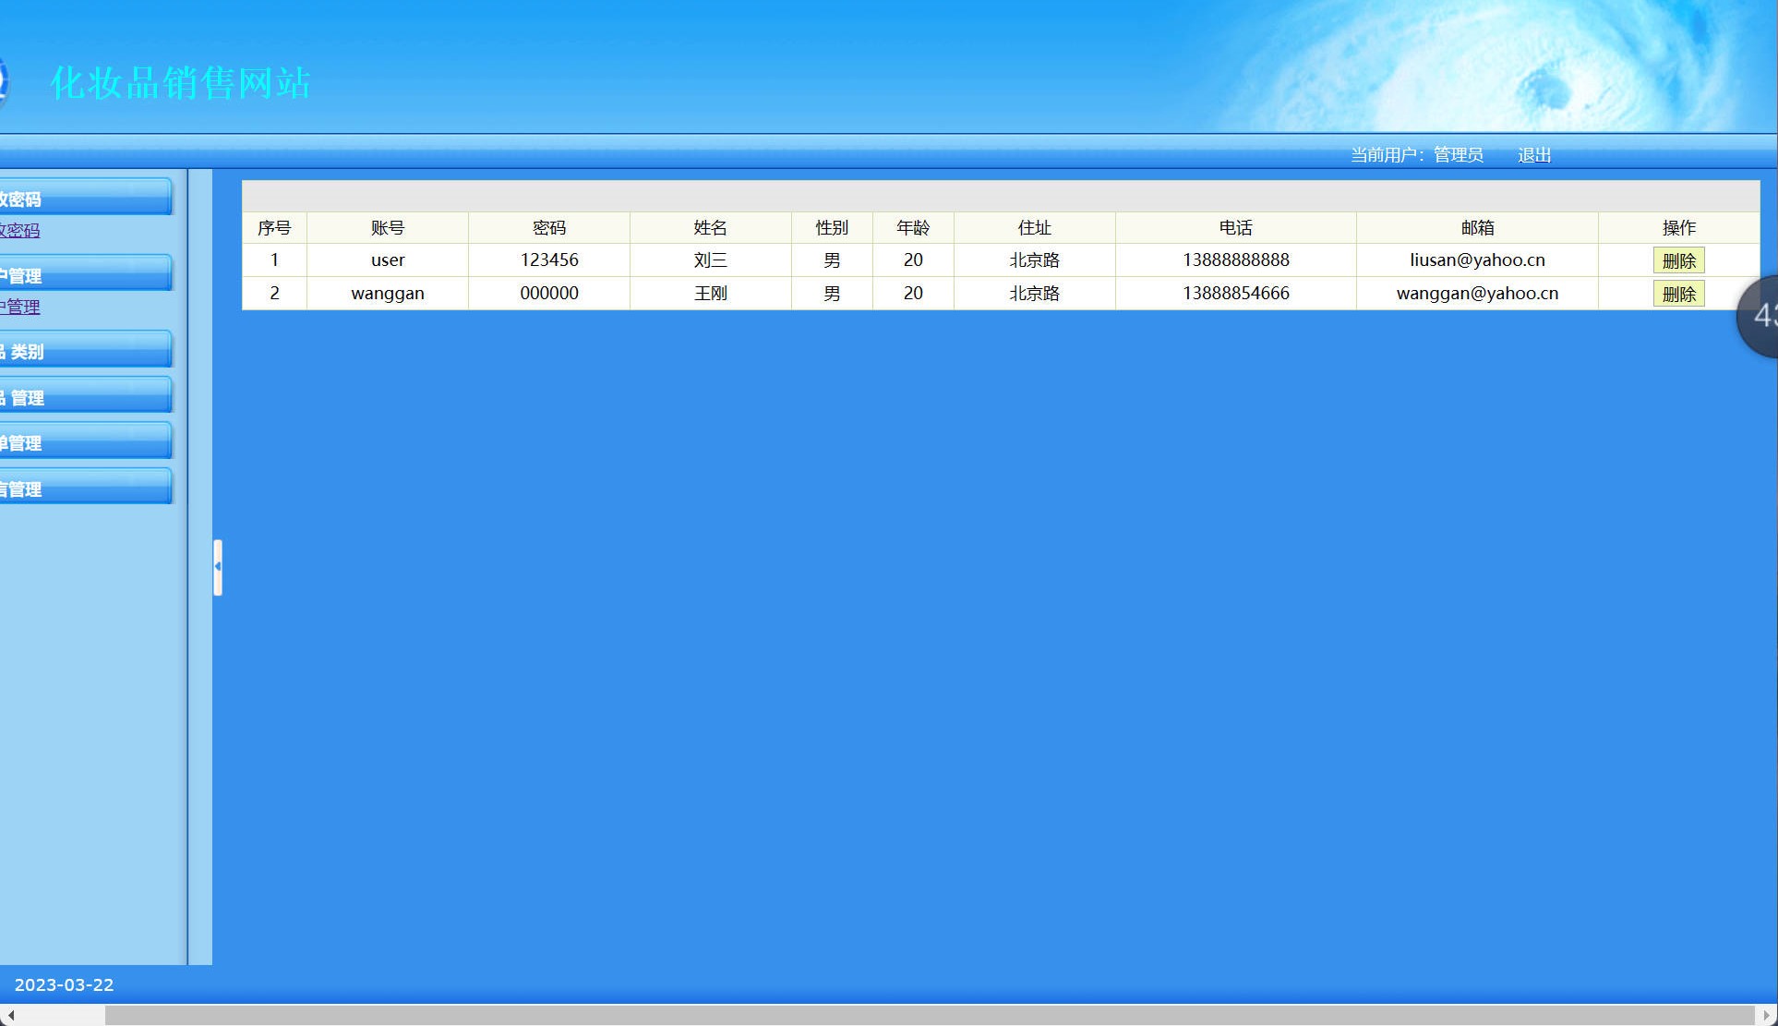1778x1026 pixels.
Task: Click the 化妆品销售网站 site title
Action: coord(180,83)
